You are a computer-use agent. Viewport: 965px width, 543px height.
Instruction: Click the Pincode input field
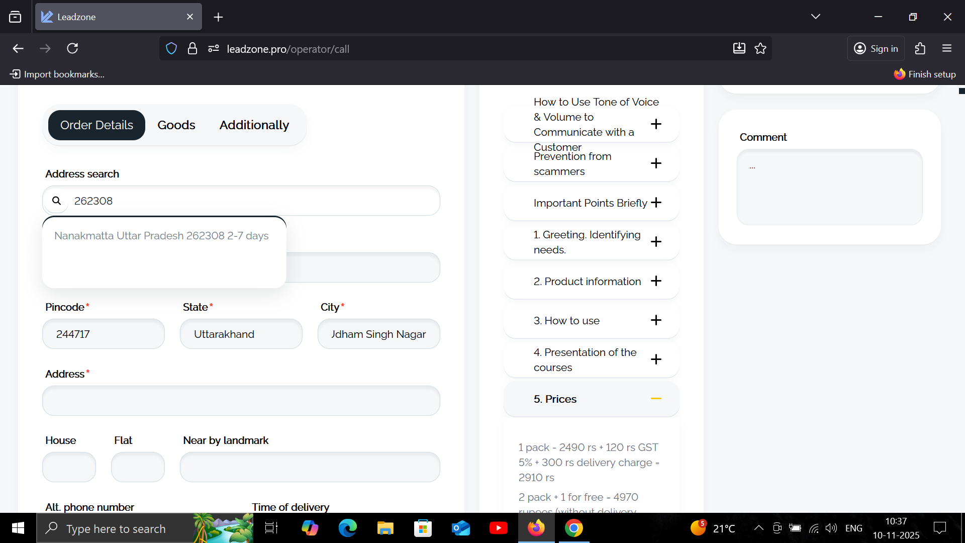[x=104, y=334]
